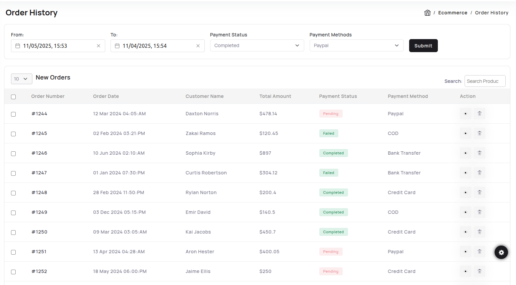Screen dimensions: 516x285
Task: Open the calendar icon in the From field
Action: click(x=18, y=46)
